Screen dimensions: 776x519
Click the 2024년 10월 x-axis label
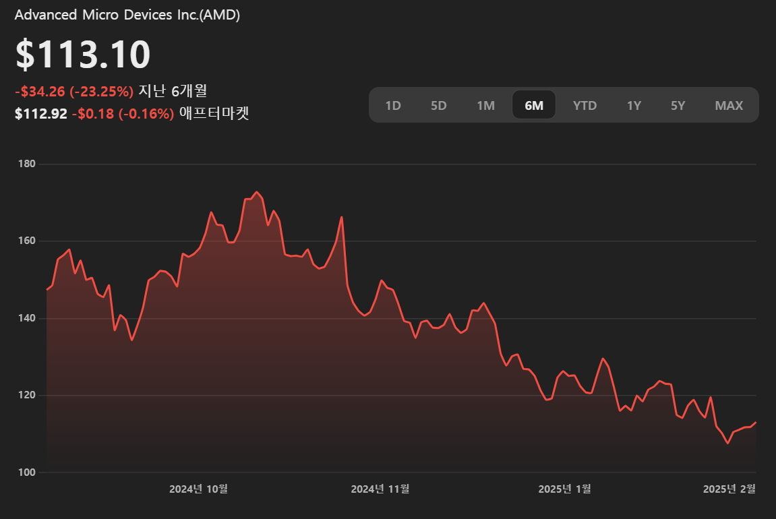point(198,489)
